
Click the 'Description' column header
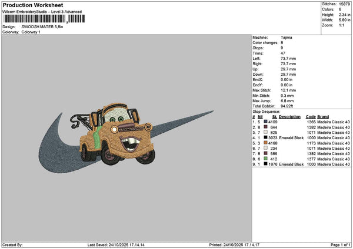pos(289,117)
